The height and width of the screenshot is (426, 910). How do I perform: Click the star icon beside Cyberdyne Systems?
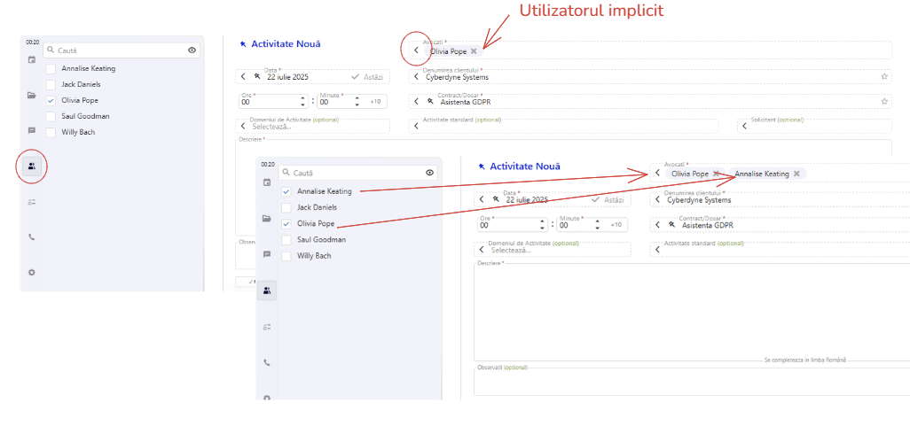point(884,77)
